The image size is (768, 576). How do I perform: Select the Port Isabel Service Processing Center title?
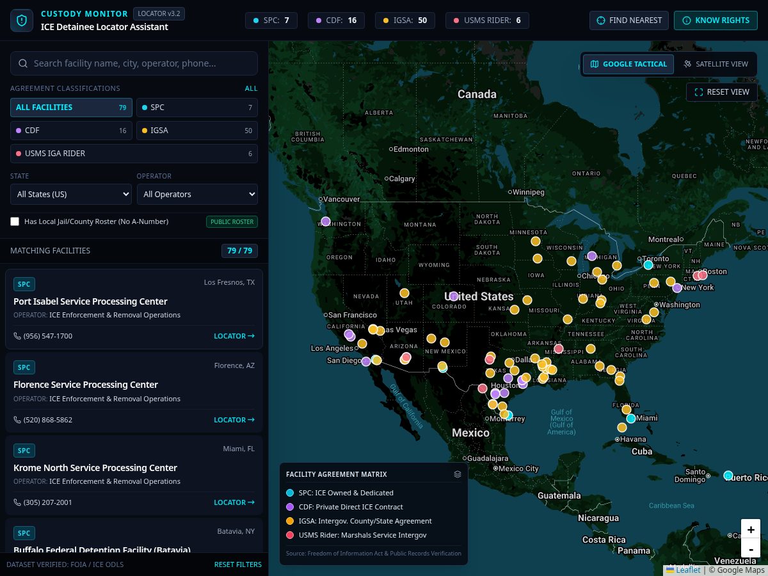tap(90, 301)
